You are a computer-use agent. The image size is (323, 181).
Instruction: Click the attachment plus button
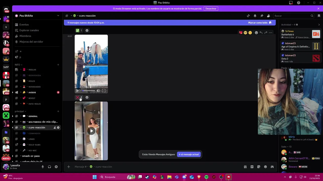pyautogui.click(x=69, y=167)
